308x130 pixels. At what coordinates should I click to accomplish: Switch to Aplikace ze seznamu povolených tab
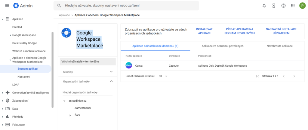click(223, 46)
